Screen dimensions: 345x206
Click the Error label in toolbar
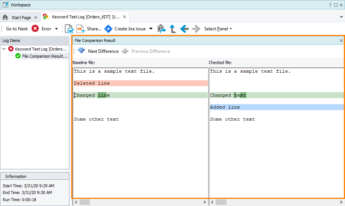pos(46,29)
